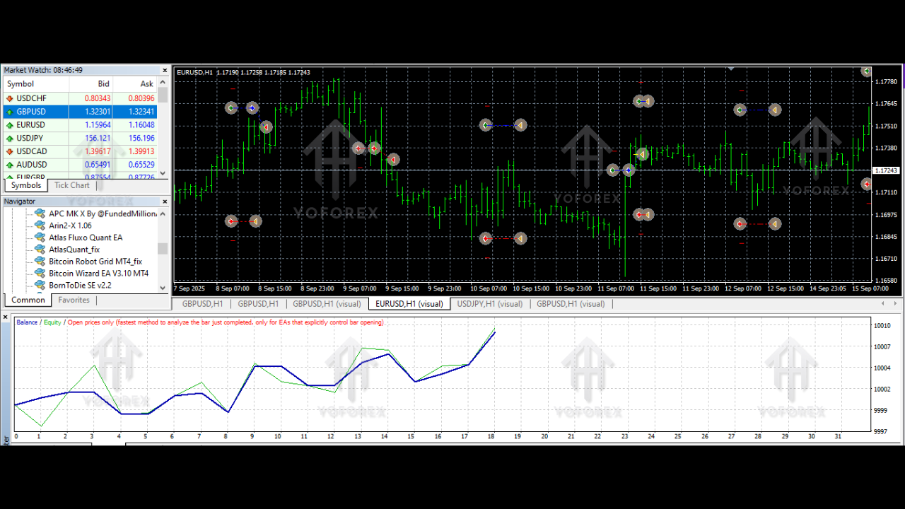This screenshot has width=905, height=509.
Task: Click the Market Watch down scroll arrow
Action: 162,173
